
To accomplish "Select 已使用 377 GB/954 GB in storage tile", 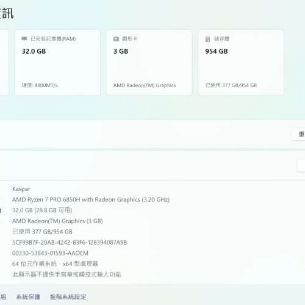I will pos(231,85).
